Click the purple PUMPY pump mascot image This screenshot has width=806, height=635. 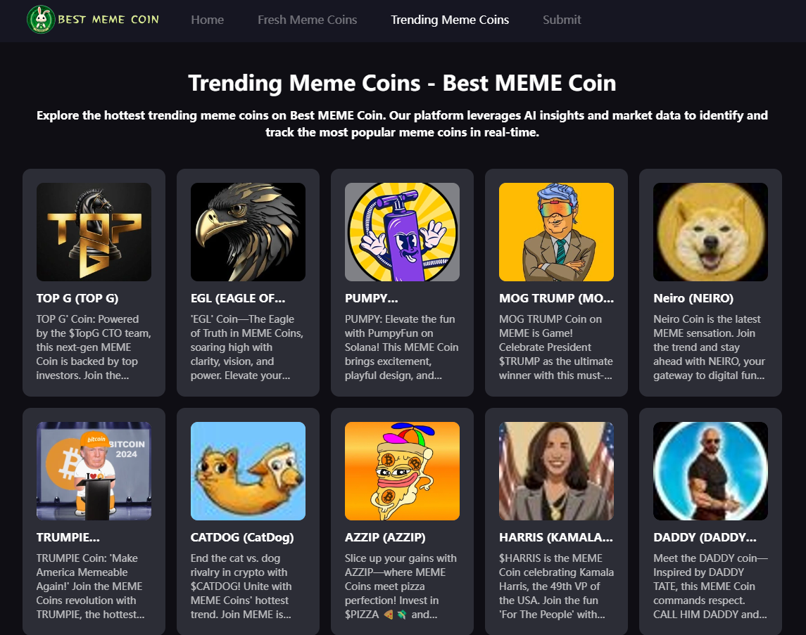[x=402, y=232]
